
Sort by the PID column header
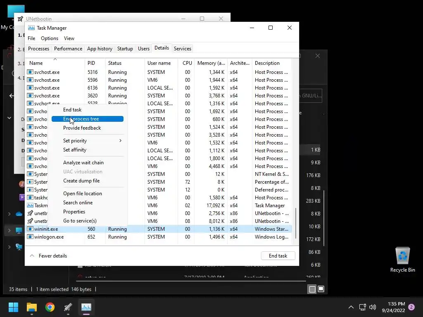tap(95, 63)
